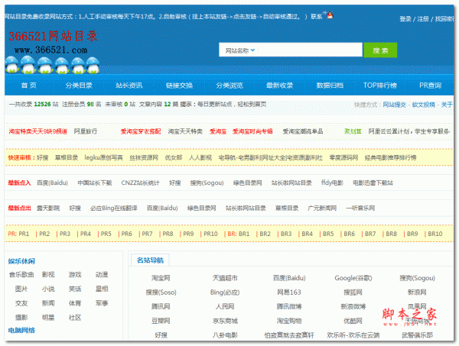Filter by PR5 rank

[106, 234]
